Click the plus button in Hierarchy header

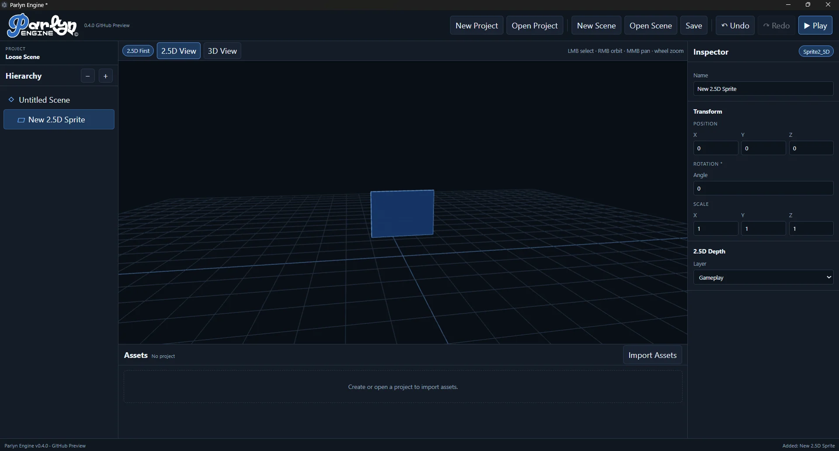tap(106, 76)
